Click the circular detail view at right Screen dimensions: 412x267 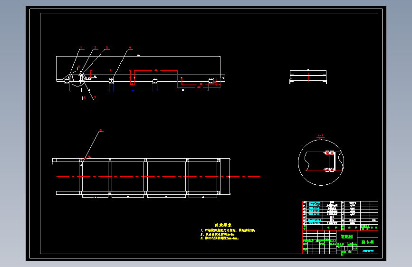click(321, 162)
